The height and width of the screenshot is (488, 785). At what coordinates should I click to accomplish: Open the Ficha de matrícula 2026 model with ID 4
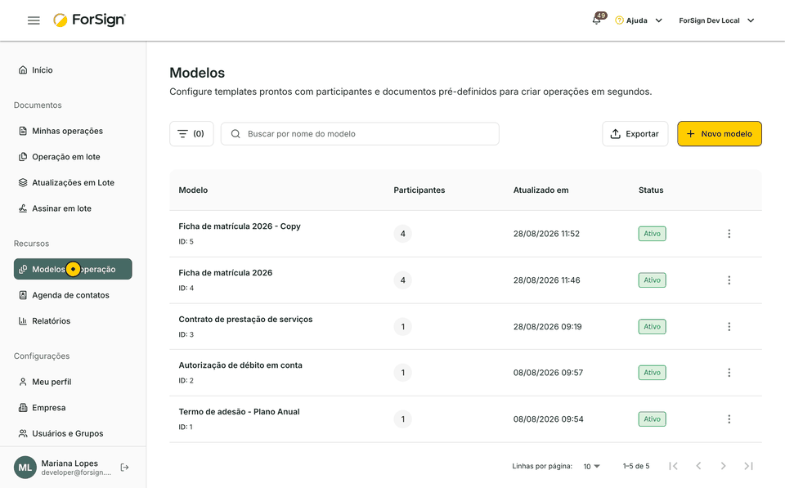(226, 273)
